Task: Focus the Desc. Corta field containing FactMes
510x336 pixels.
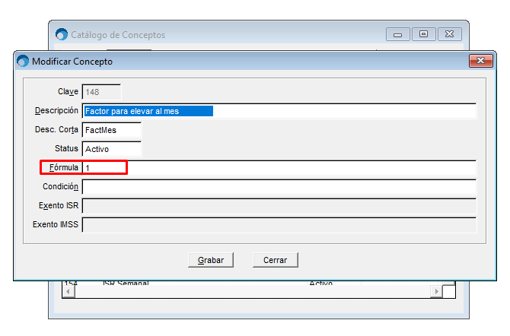Action: pyautogui.click(x=111, y=130)
